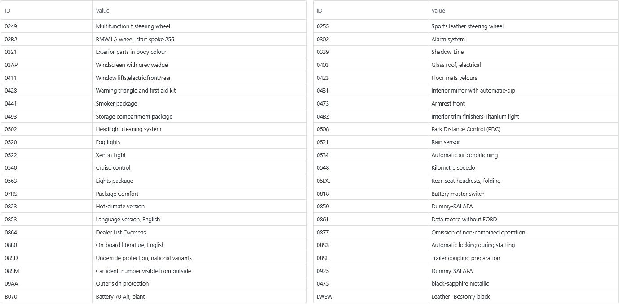Select the Rain sensor row

tap(466, 142)
